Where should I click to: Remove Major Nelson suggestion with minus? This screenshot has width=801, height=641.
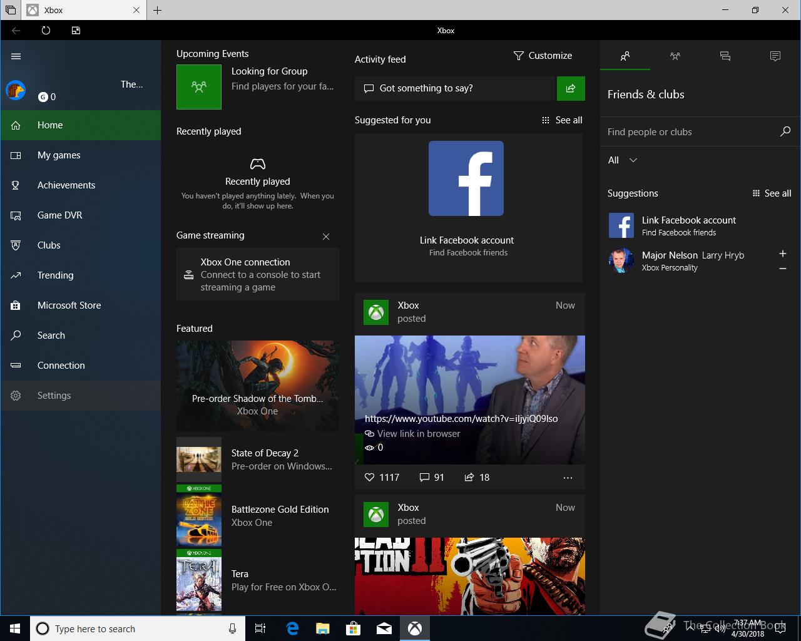click(x=782, y=269)
